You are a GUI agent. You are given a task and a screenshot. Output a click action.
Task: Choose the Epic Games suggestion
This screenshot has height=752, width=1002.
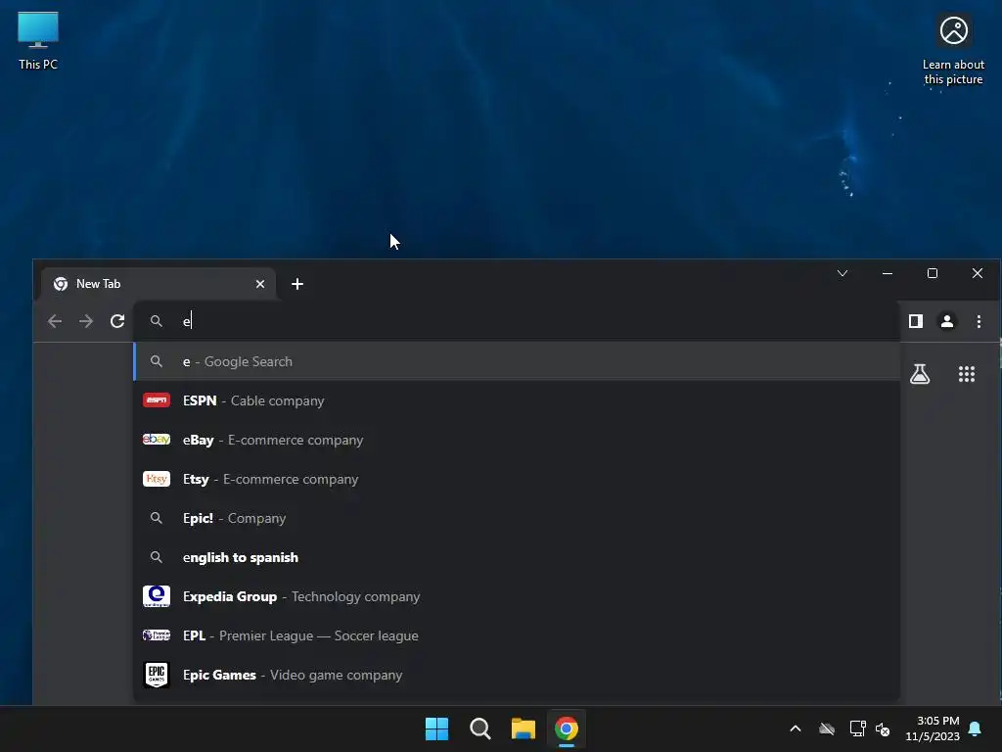pos(517,675)
